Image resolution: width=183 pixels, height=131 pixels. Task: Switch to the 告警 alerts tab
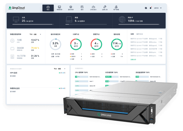click(x=132, y=34)
